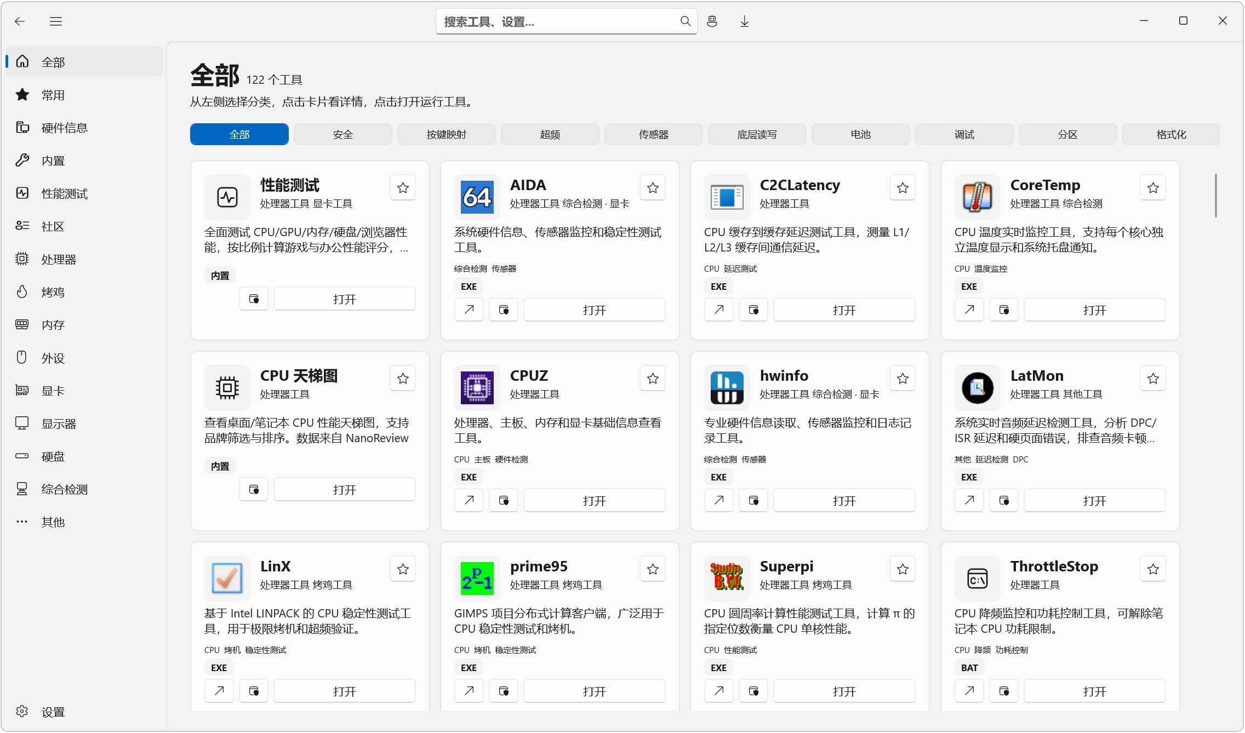1245x733 pixels.
Task: Star the C2CLatency tool card
Action: click(903, 188)
